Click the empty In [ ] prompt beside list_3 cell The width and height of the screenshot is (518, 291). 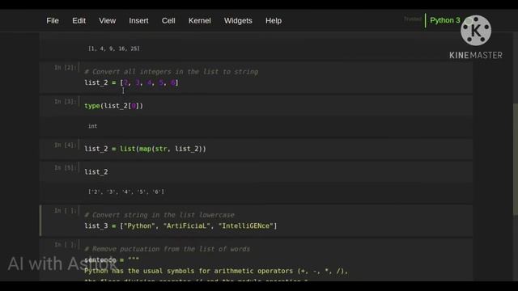point(66,210)
